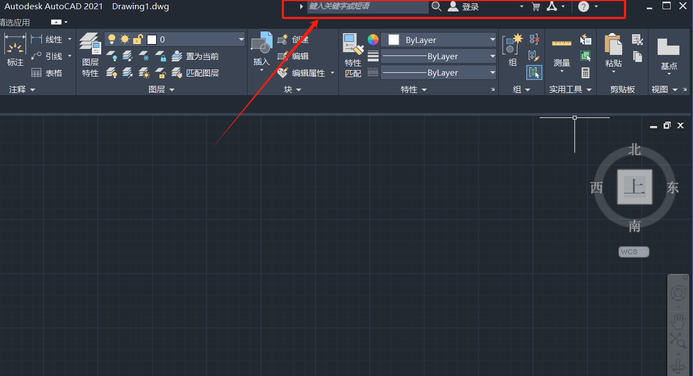Select the 特性匹配 match properties tool
Screen dimensions: 693x376
pyautogui.click(x=353, y=54)
